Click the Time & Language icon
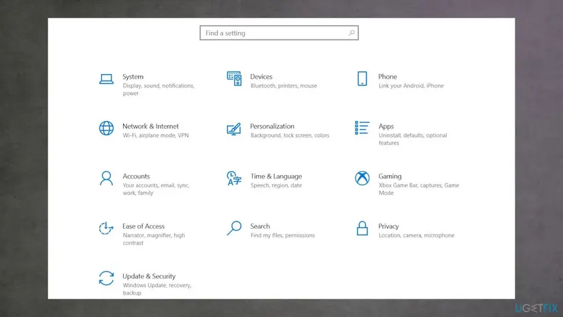Screen dimensions: 563x317 click(234, 179)
